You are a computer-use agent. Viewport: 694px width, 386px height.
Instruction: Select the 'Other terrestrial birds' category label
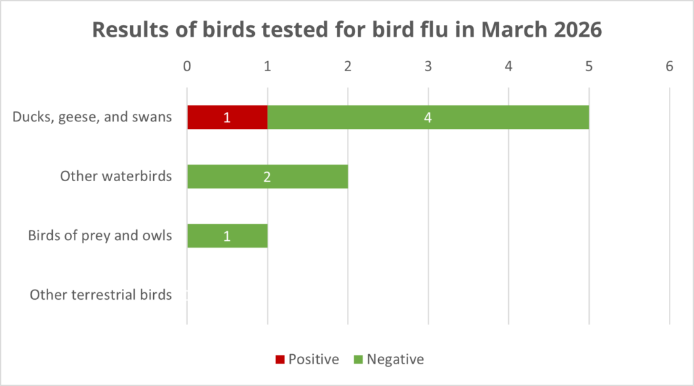click(100, 295)
